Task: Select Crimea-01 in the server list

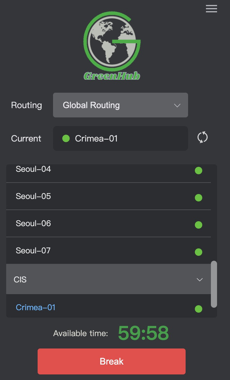Action: click(36, 308)
